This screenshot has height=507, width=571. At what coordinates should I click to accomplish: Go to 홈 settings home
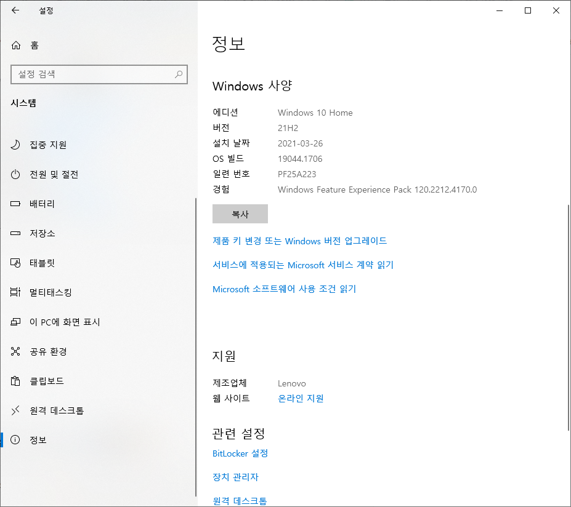tap(97, 45)
